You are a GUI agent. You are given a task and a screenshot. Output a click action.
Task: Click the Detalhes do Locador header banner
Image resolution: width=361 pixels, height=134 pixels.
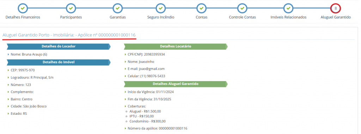pos(59,47)
